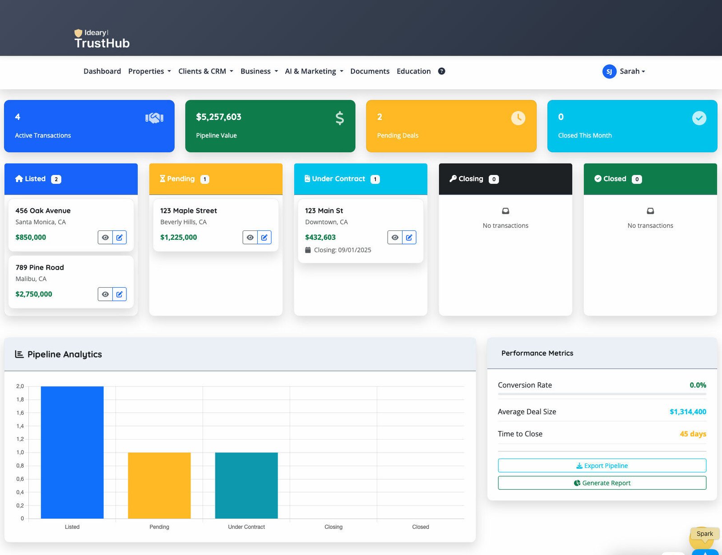This screenshot has height=555, width=722.
Task: Click the blue Listed bar in chart
Action: click(x=72, y=452)
